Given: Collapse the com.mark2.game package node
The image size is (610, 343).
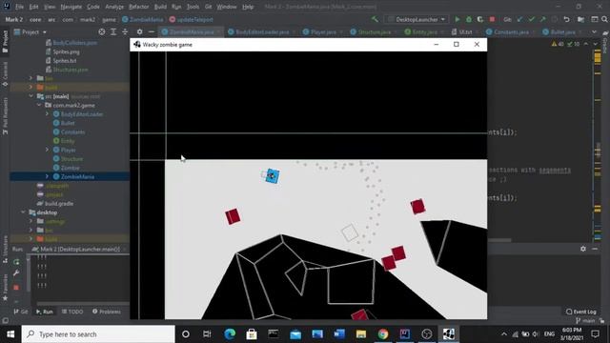Looking at the screenshot, I should (x=39, y=105).
